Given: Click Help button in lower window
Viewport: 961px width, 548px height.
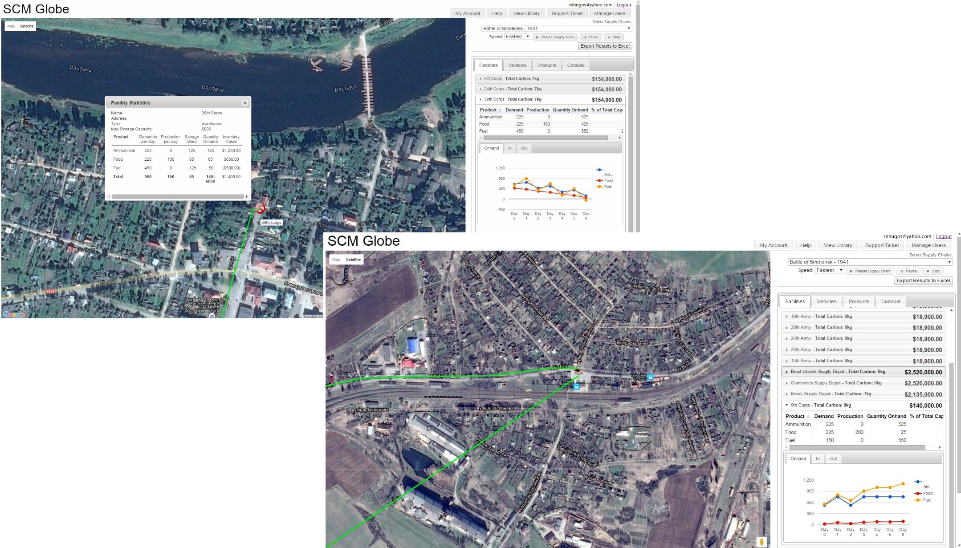Looking at the screenshot, I should [805, 245].
